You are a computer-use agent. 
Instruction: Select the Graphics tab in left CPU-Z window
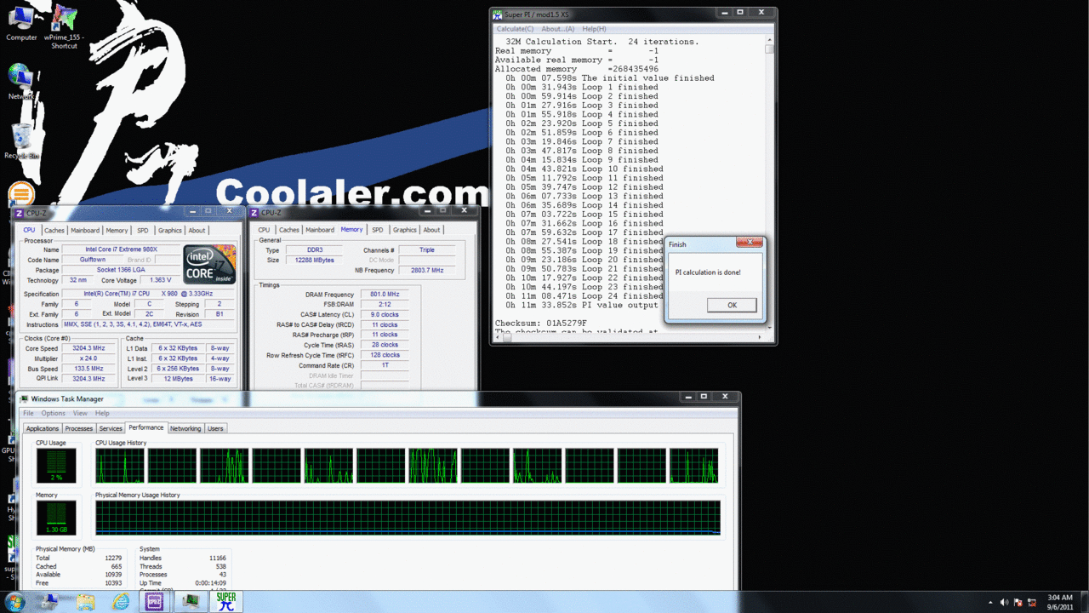(x=170, y=230)
